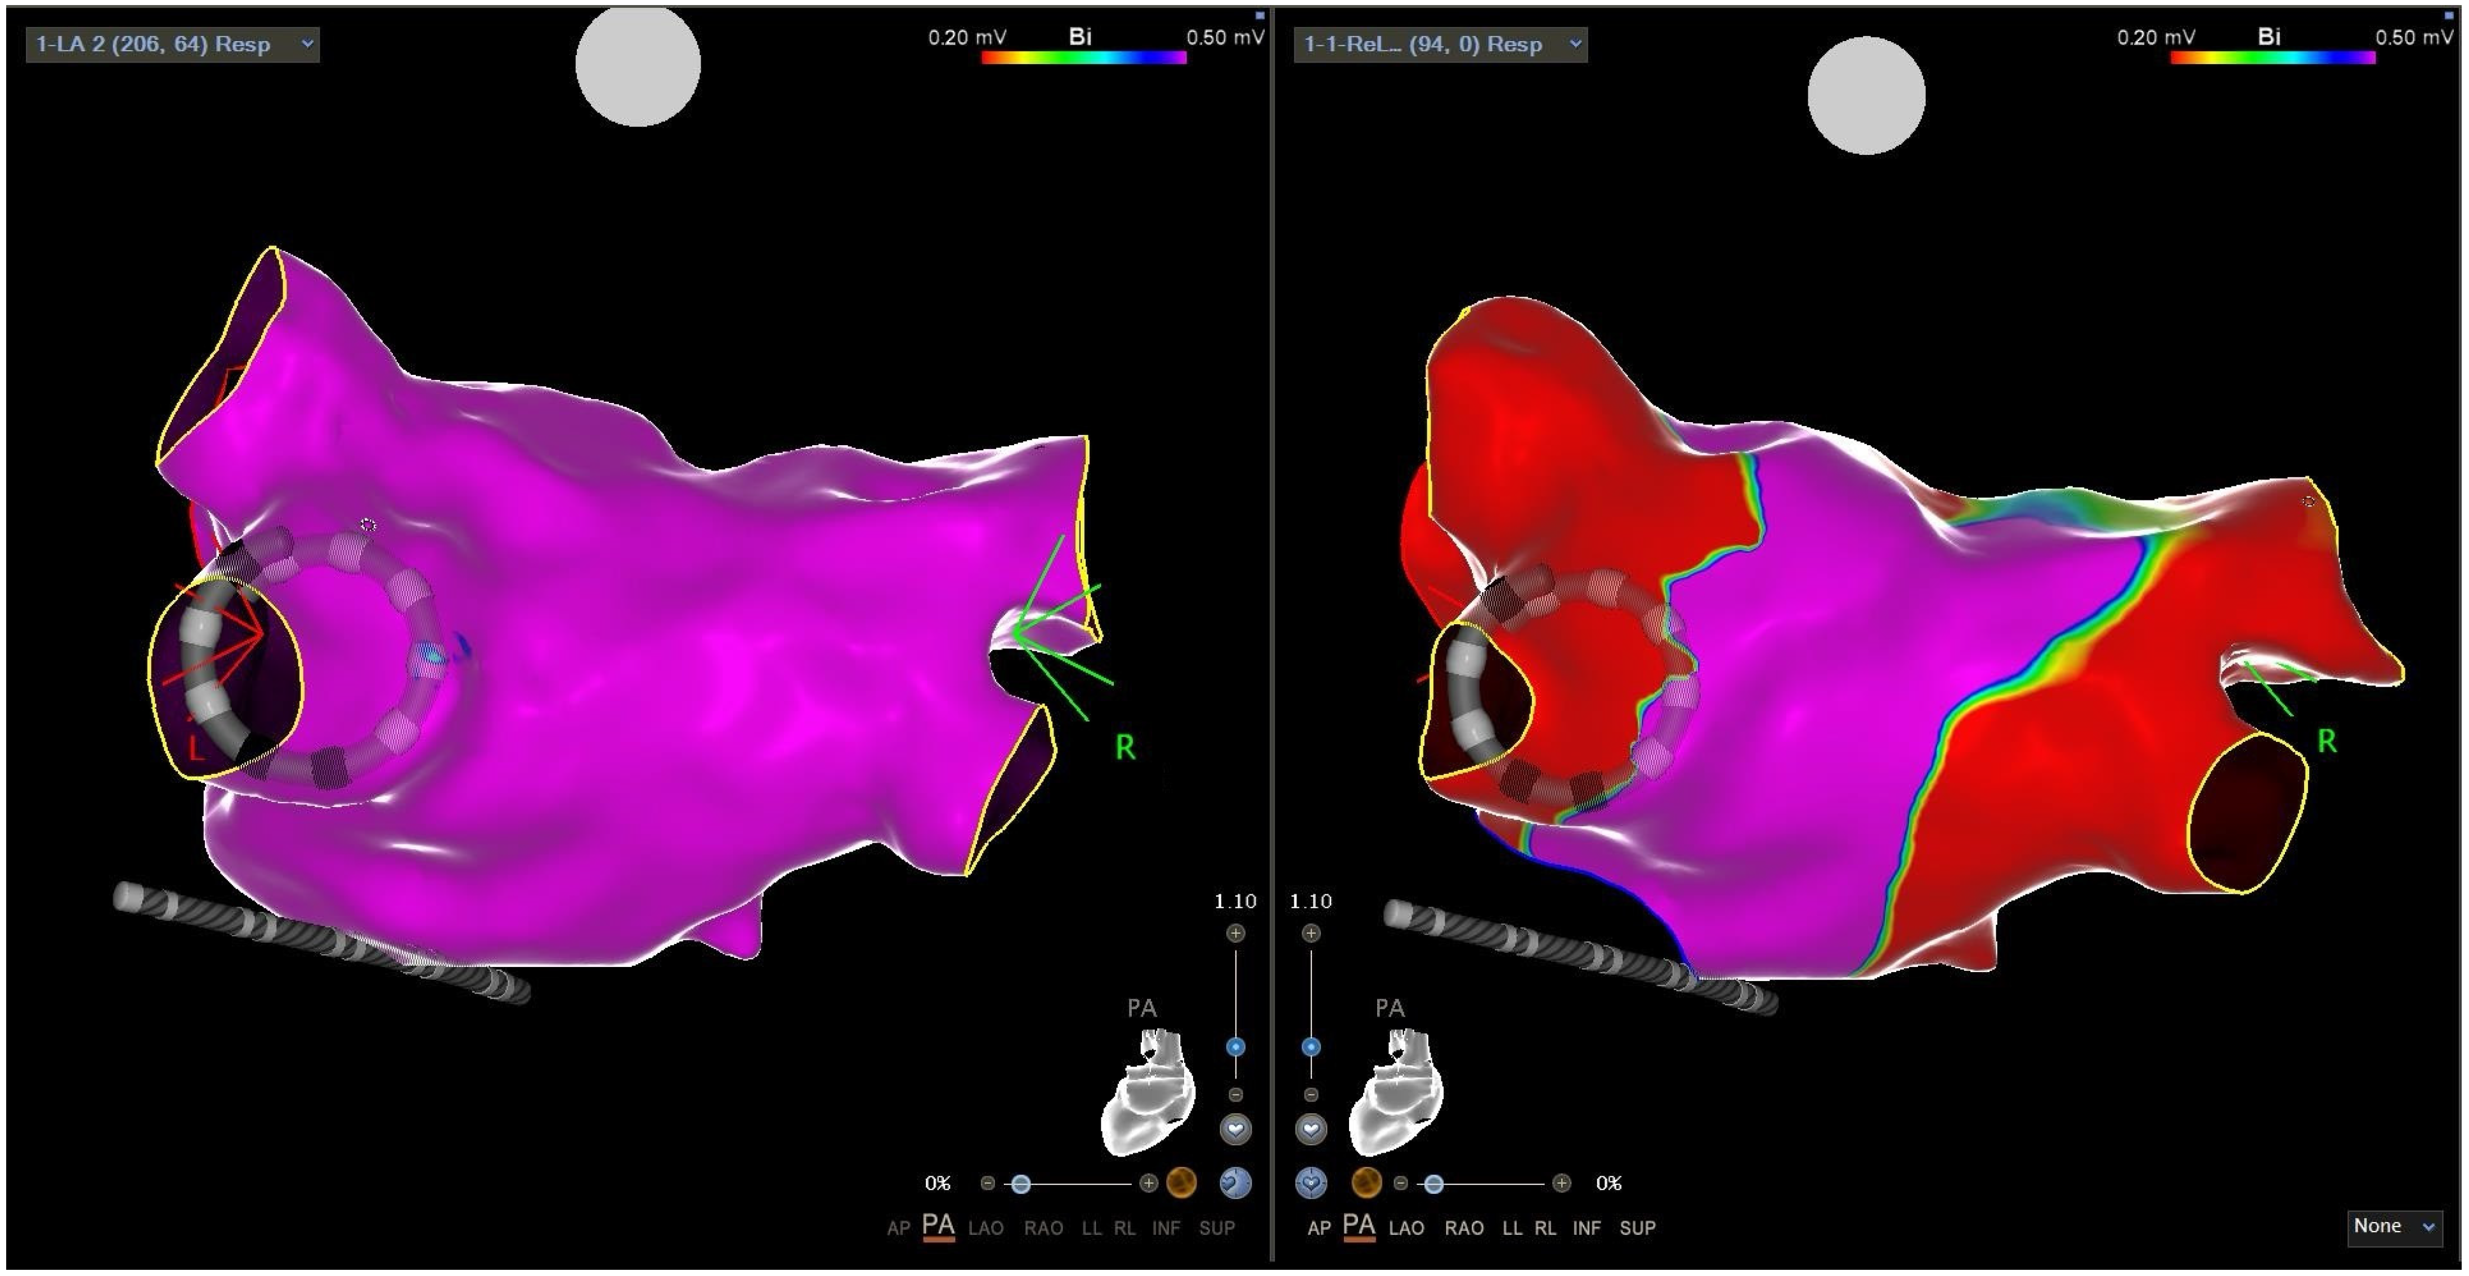
Task: Click the heart icon in left pane
Action: [1235, 1129]
